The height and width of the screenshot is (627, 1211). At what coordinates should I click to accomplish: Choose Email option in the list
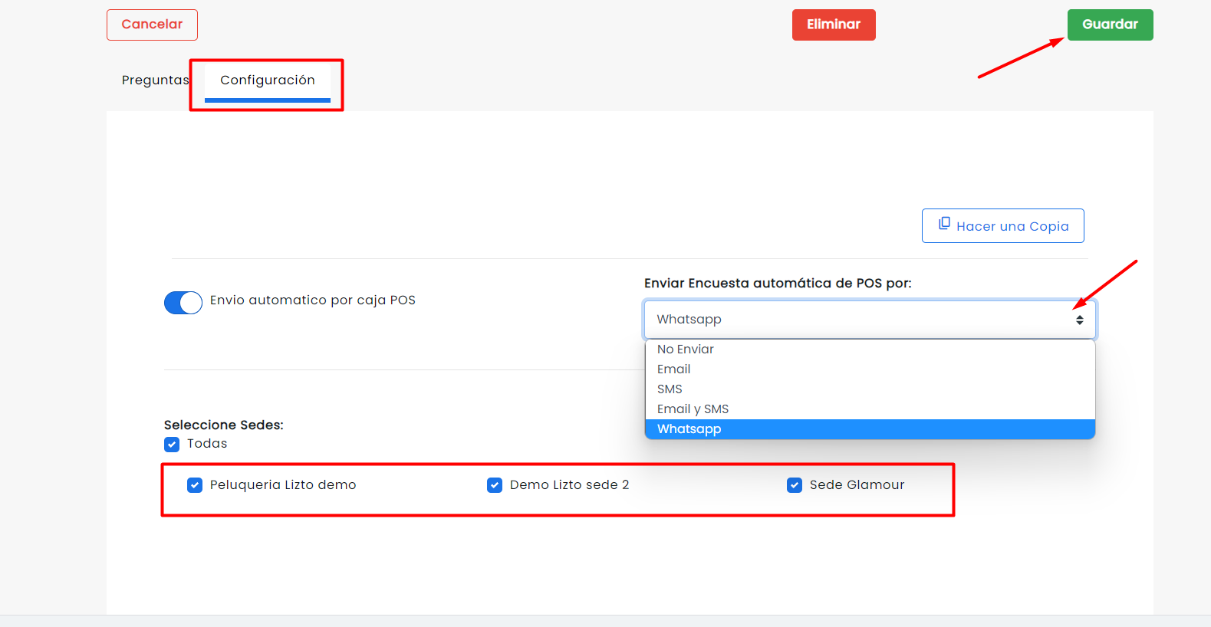coord(870,369)
